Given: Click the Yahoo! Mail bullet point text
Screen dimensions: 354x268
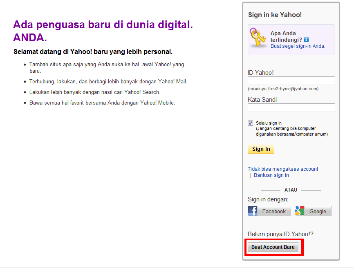Looking at the screenshot, I should point(108,81).
